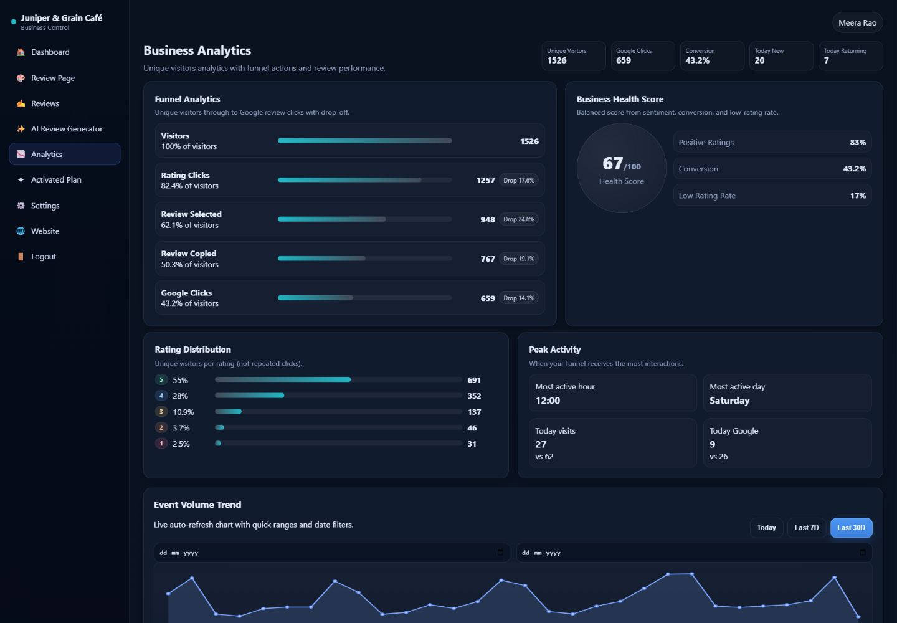This screenshot has width=897, height=623.
Task: Click the 5-star rating badge
Action: point(161,380)
